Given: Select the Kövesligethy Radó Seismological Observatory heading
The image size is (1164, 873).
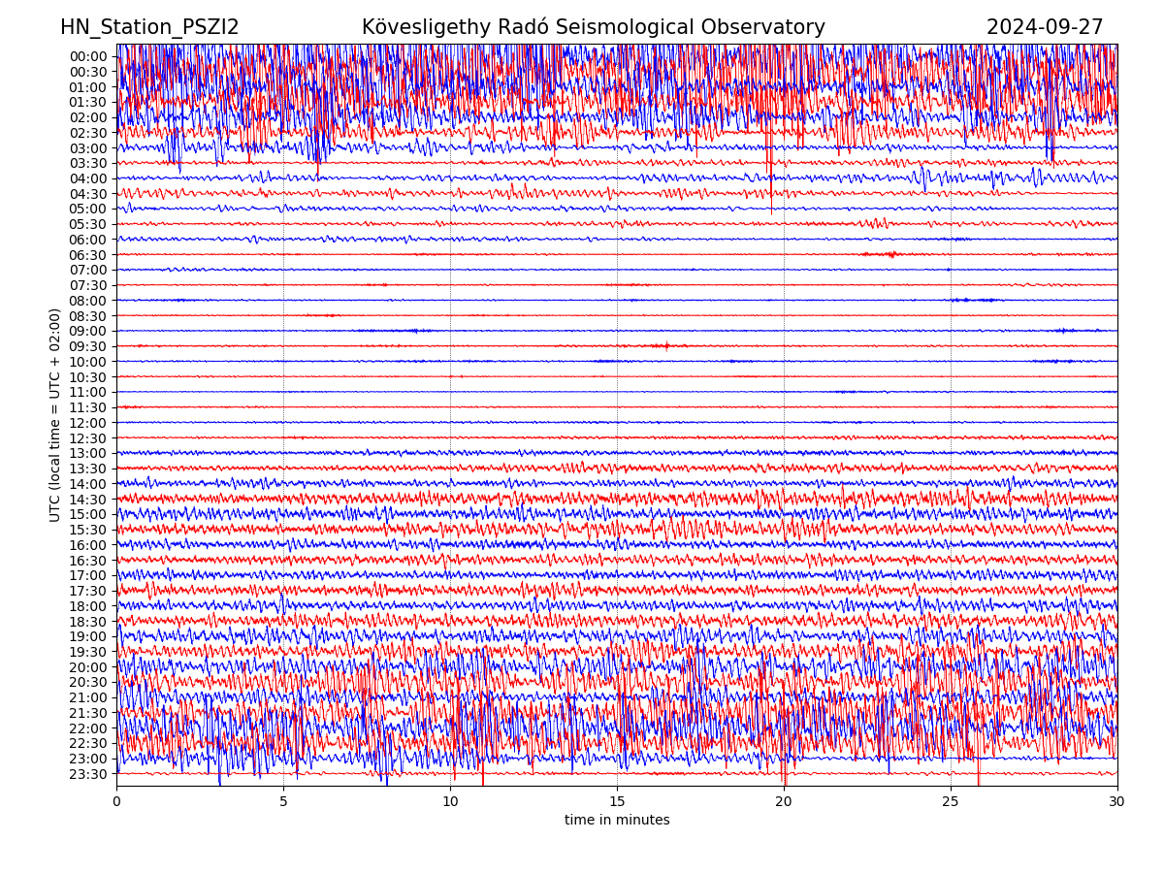Looking at the screenshot, I should click(593, 28).
